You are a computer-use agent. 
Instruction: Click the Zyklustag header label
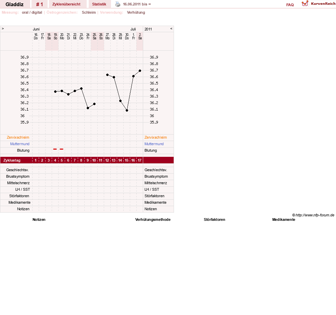[x=12, y=160]
